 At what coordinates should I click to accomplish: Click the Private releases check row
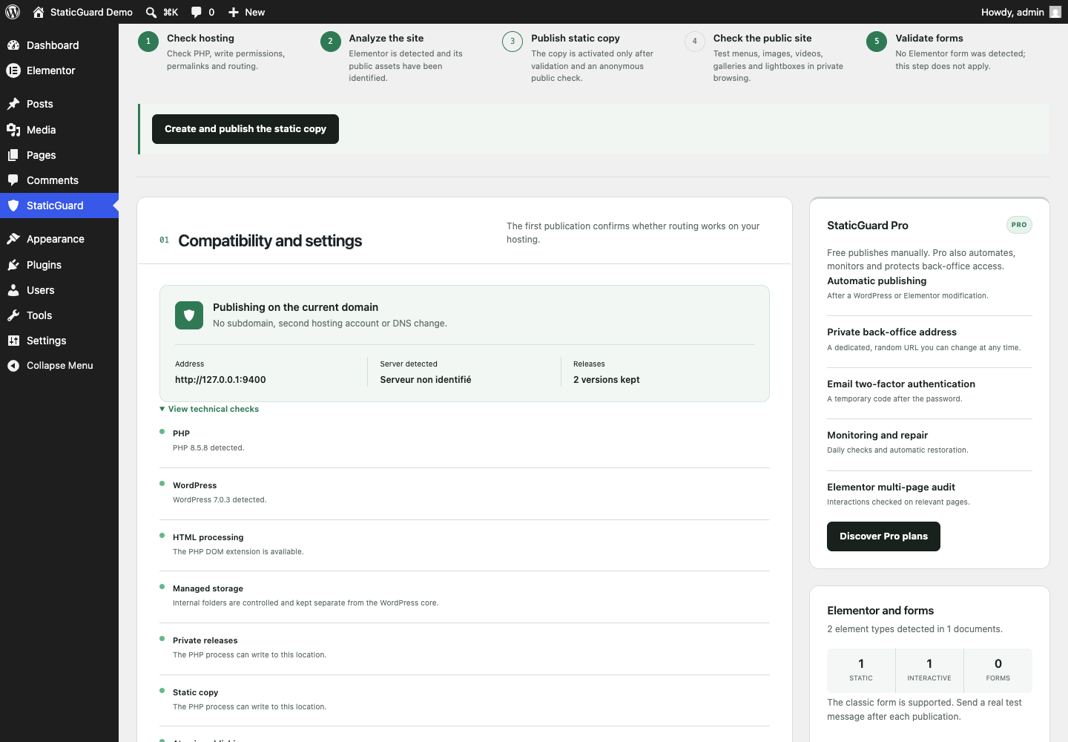click(x=464, y=649)
